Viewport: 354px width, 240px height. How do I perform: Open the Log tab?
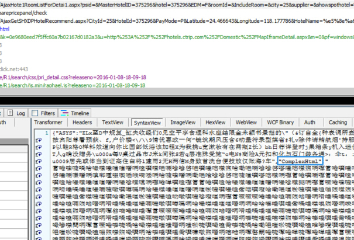click(16, 113)
